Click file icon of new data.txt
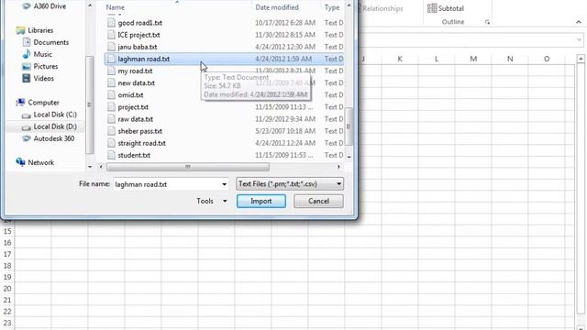587x330 pixels. click(x=111, y=82)
